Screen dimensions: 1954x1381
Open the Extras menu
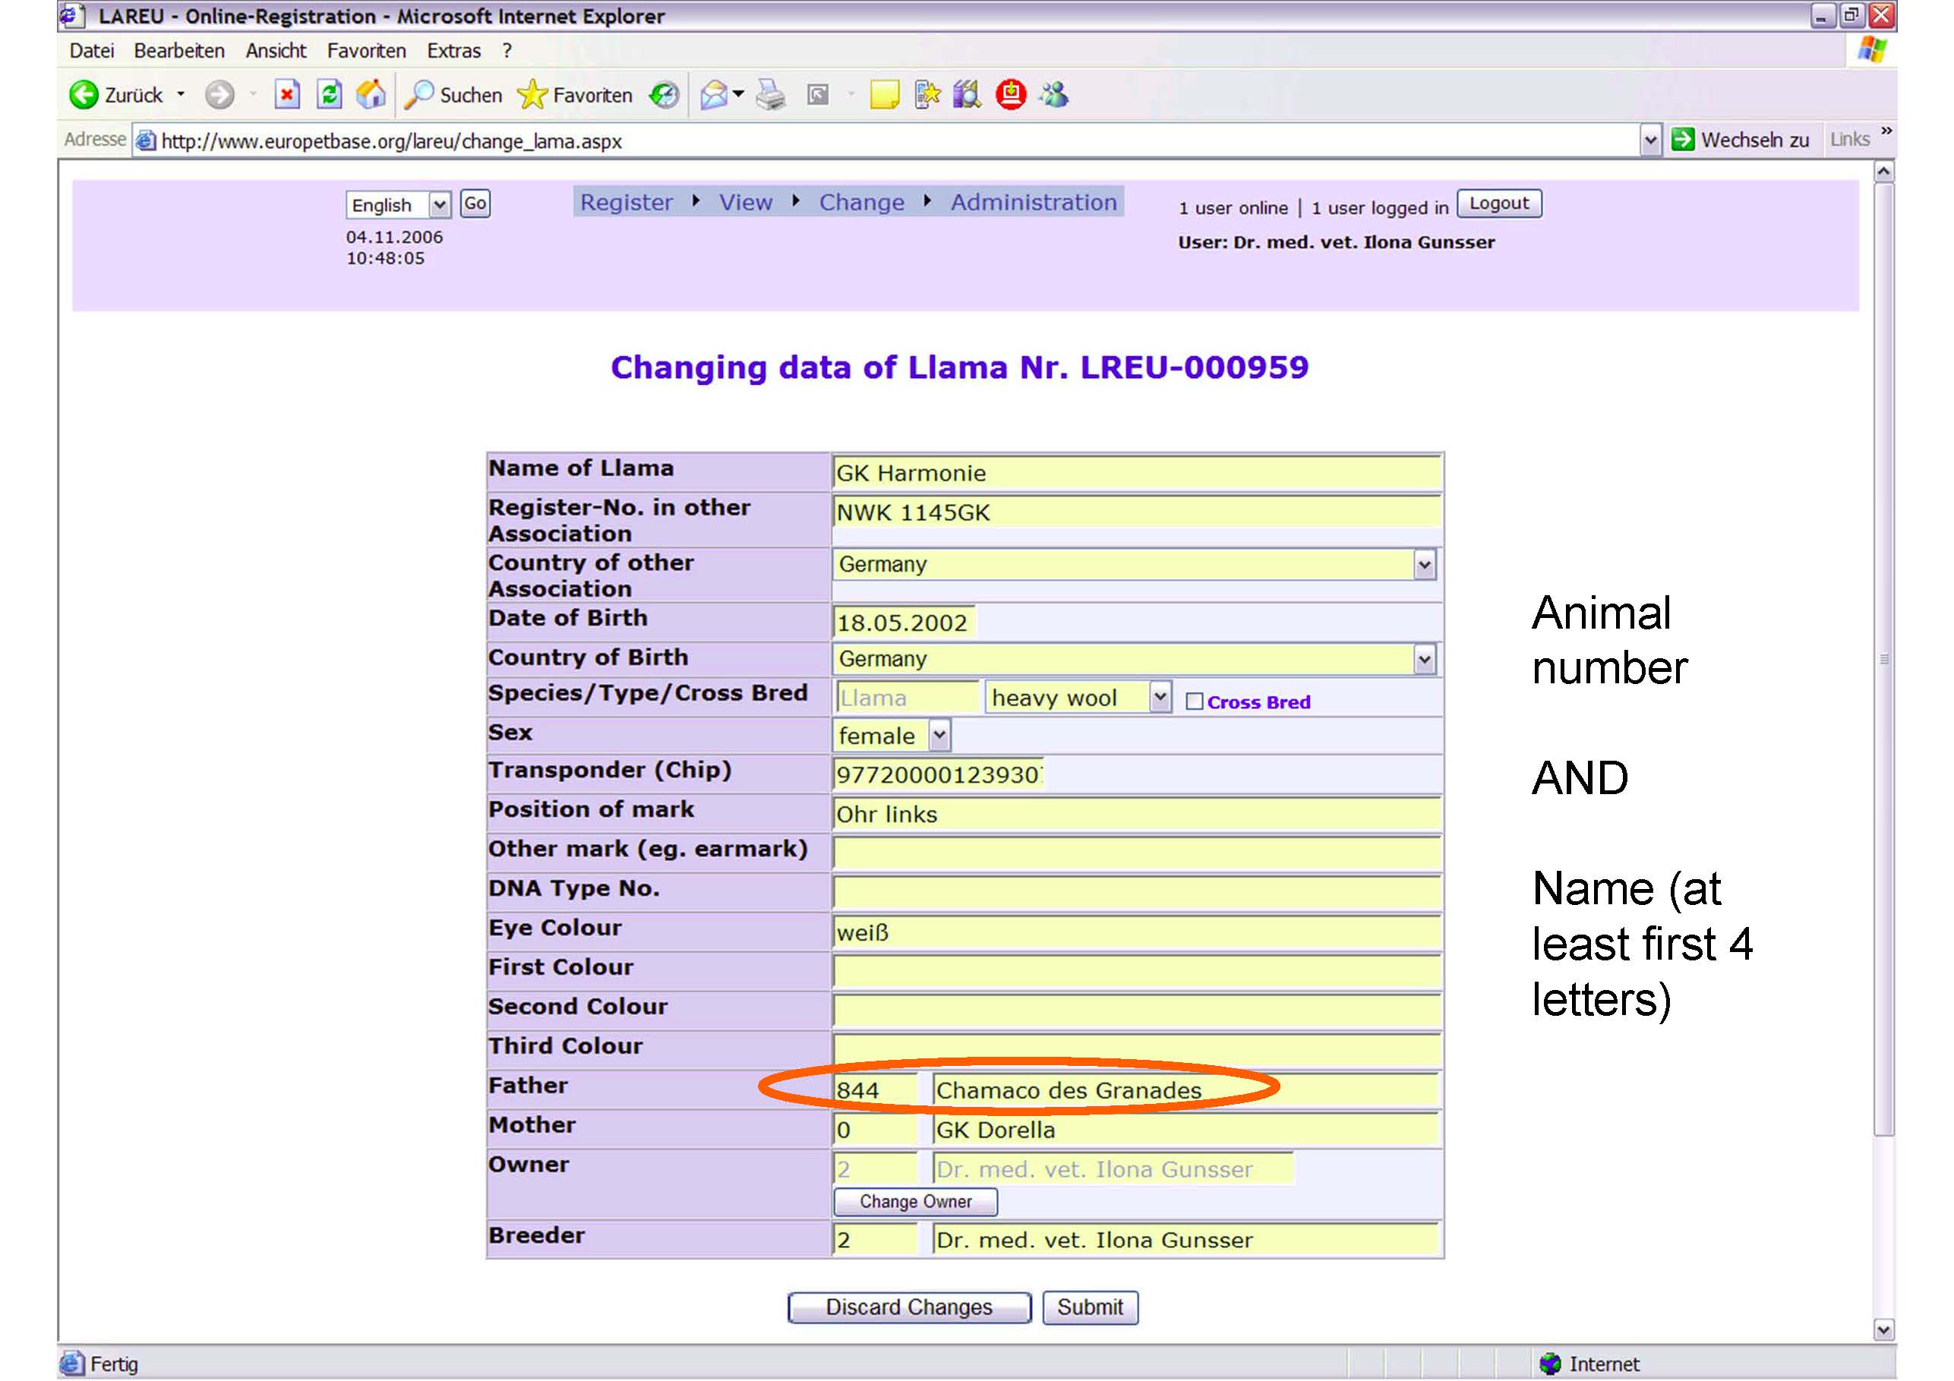[x=453, y=51]
